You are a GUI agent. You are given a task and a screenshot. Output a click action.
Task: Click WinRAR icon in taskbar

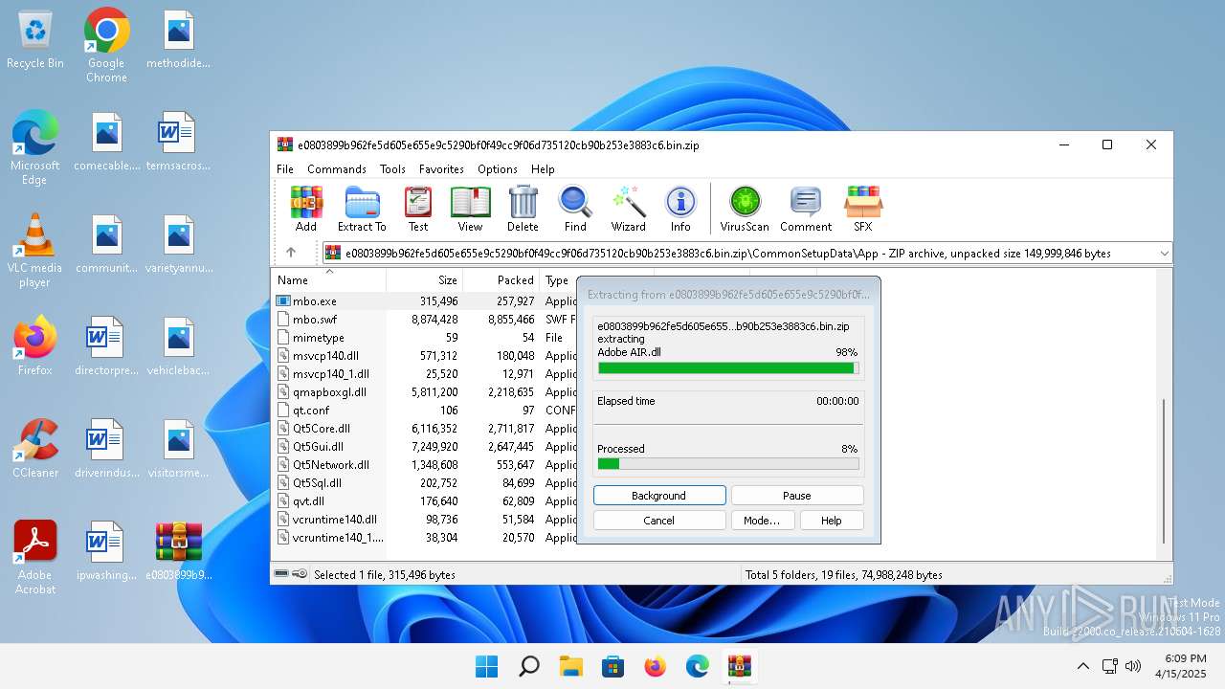[739, 666]
